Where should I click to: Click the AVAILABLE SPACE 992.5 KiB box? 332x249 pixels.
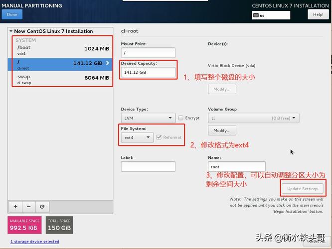pos(24,225)
